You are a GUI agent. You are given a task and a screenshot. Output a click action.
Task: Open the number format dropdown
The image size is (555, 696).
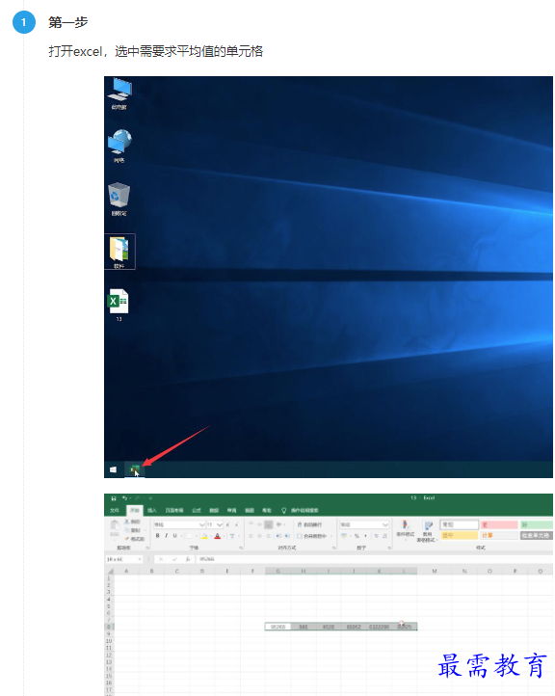tap(385, 524)
